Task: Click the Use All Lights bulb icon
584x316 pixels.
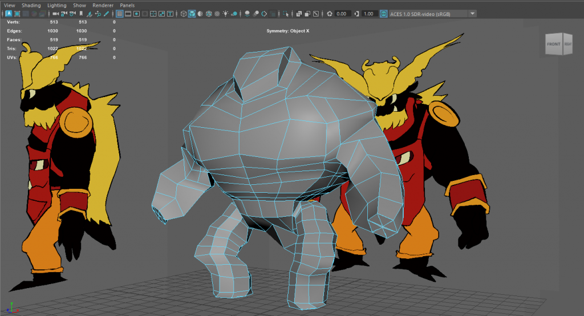Action: [x=226, y=14]
